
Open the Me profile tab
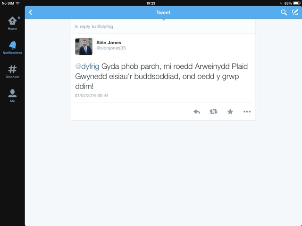[x=12, y=96]
